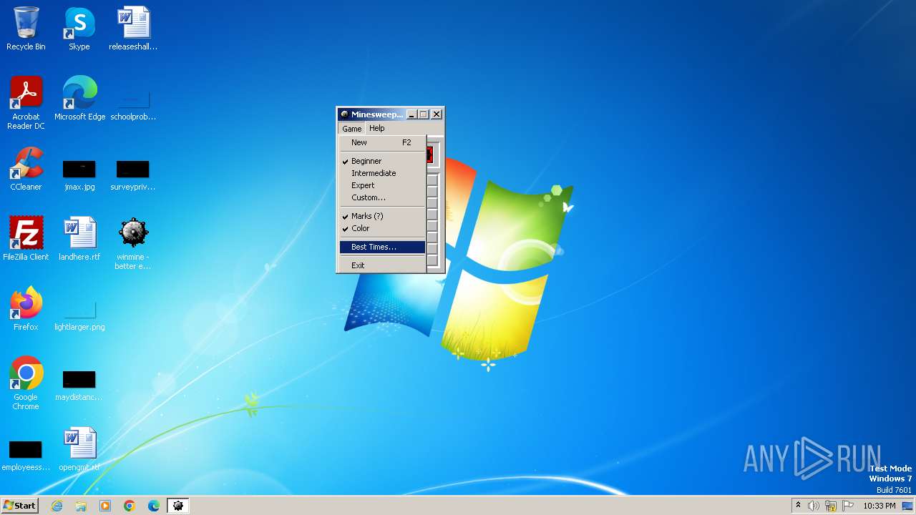Open the Start menu
Screen dimensions: 916x515
20,506
